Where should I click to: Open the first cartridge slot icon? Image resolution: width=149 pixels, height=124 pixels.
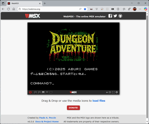(43, 92)
